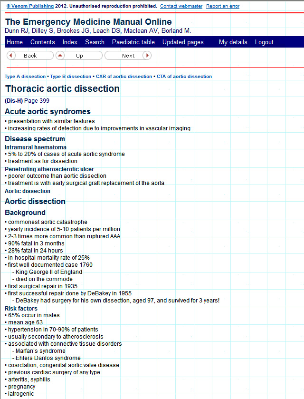Click 'presentation with similar features' bullet

coord(49,121)
